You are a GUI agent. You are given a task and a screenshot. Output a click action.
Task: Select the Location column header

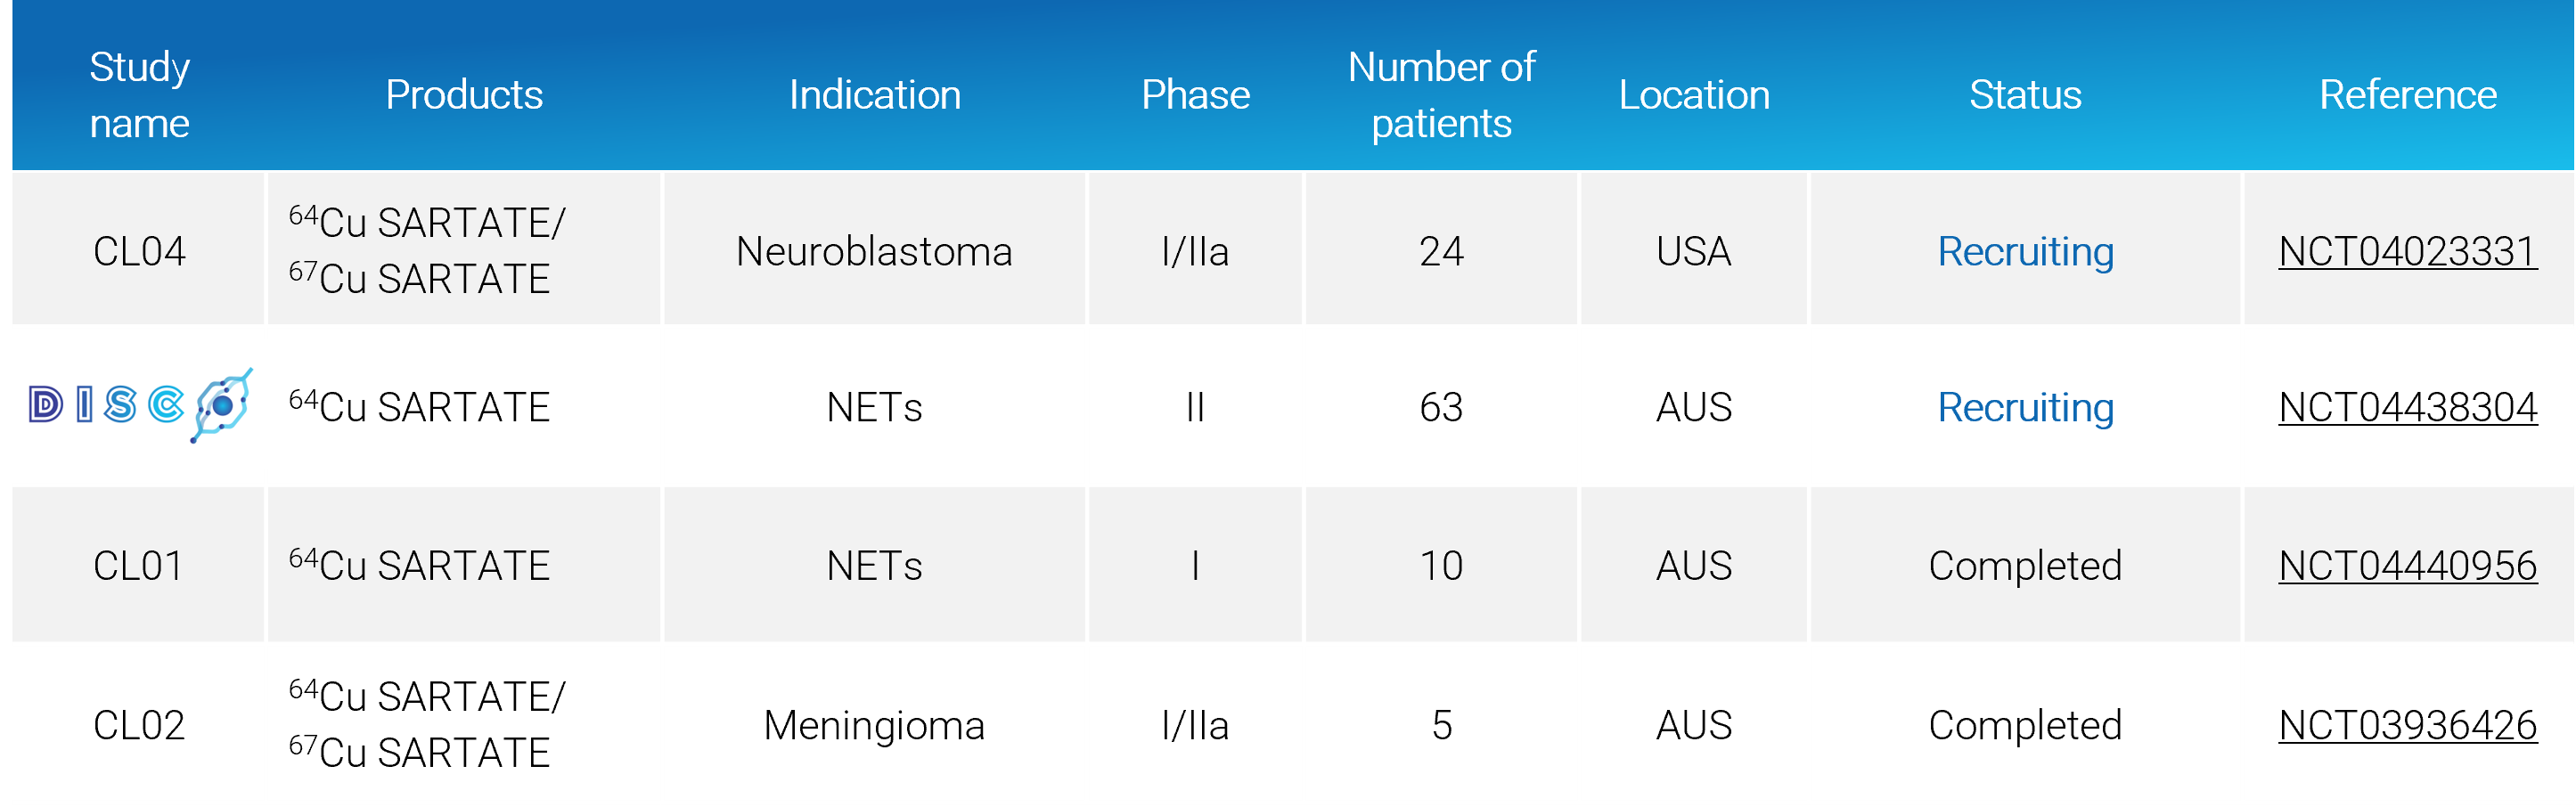pos(1694,95)
